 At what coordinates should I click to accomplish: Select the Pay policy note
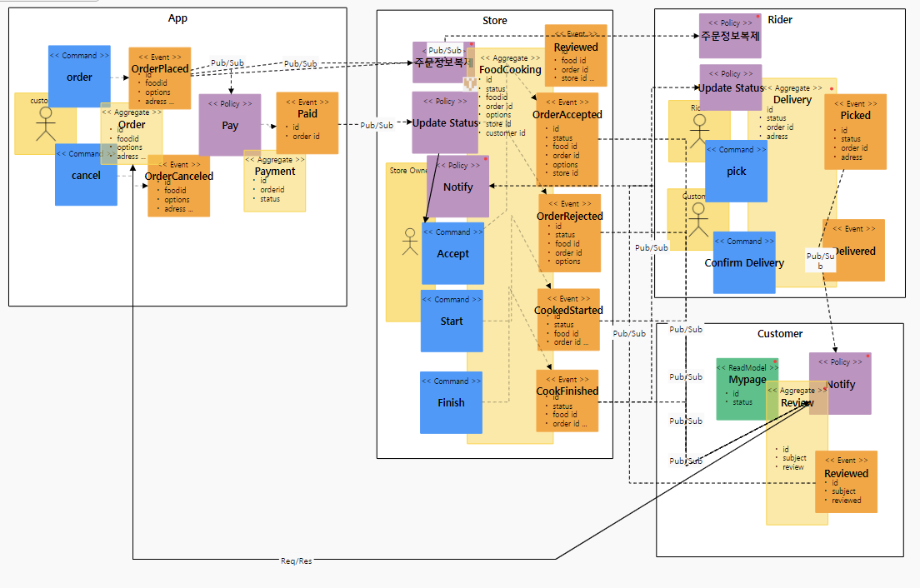(230, 125)
